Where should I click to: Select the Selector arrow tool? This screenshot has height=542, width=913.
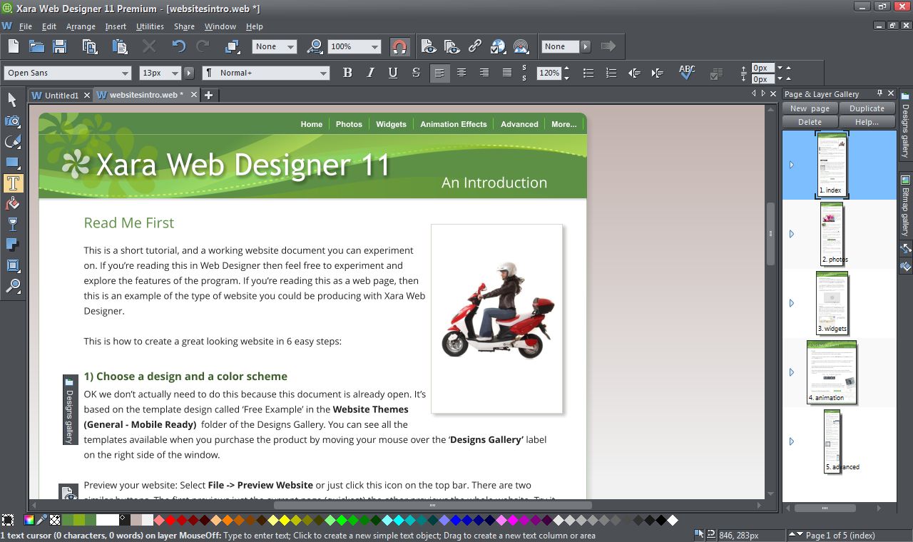tap(12, 101)
